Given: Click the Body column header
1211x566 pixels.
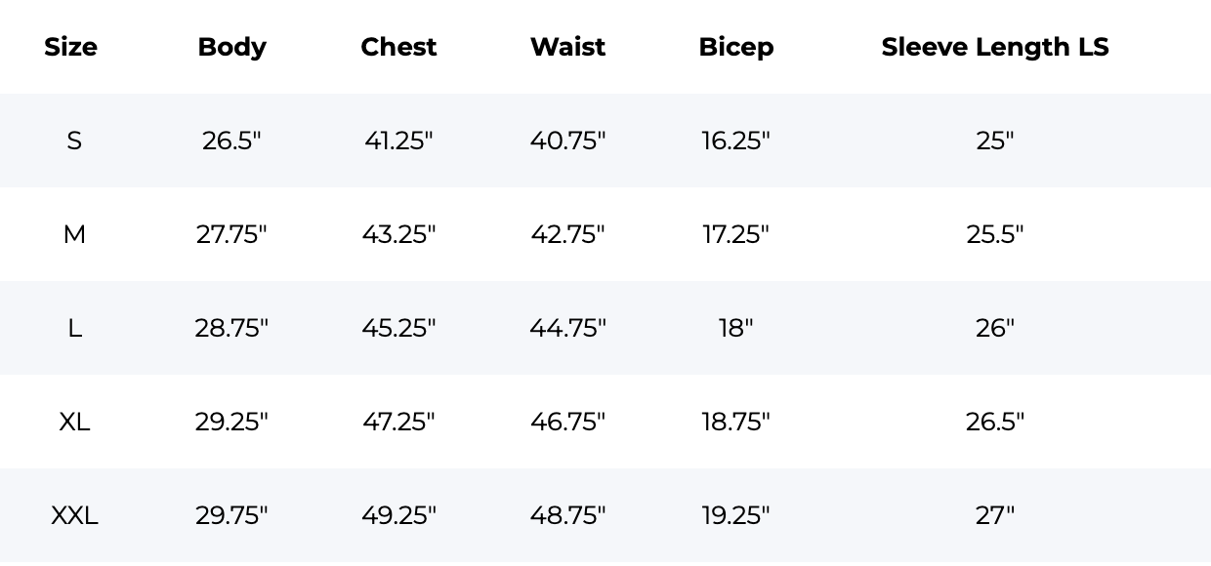Looking at the screenshot, I should [x=231, y=47].
